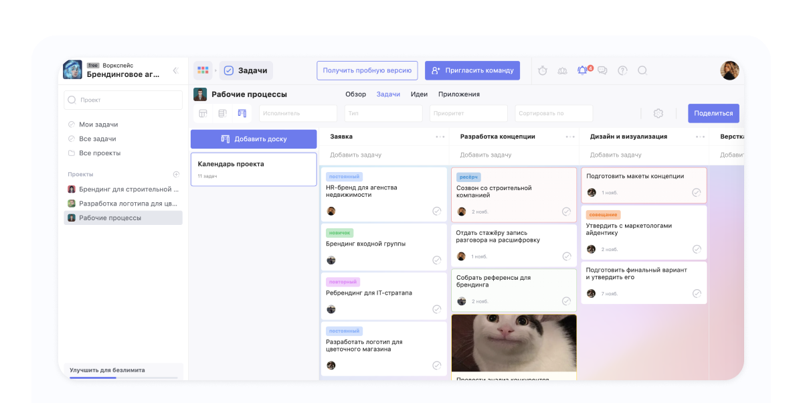803x403 pixels.
Task: Complete the 'Созвон со строительной компанией' task
Action: pos(566,212)
